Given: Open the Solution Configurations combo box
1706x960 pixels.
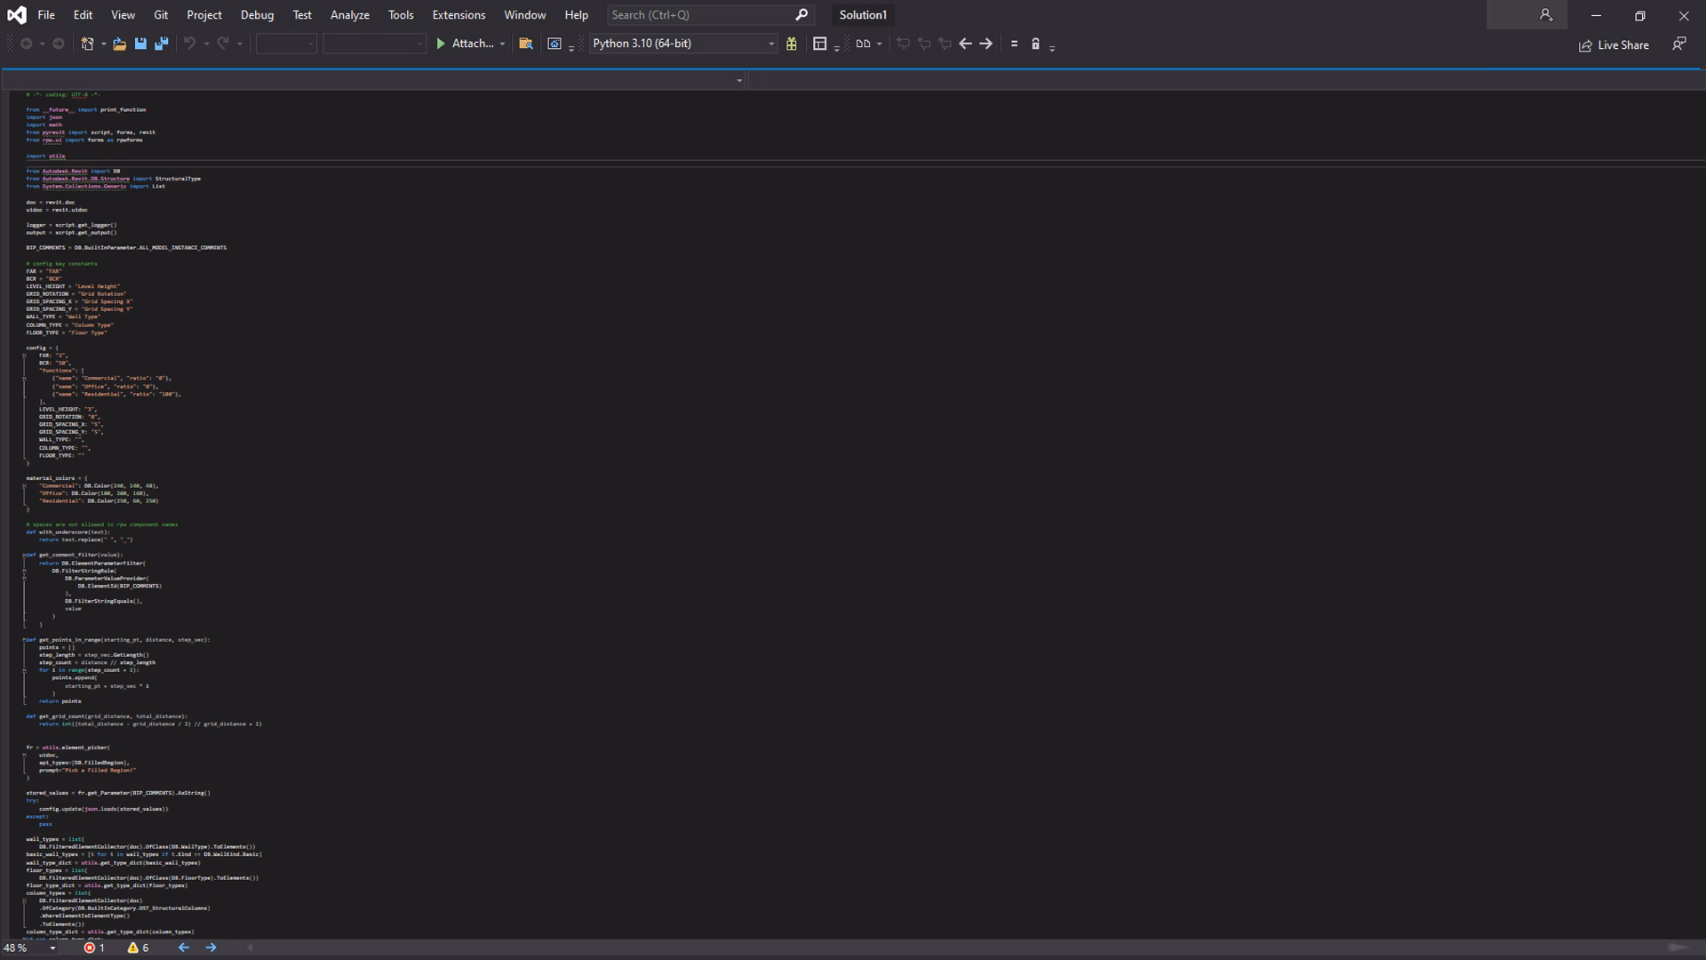Looking at the screenshot, I should (286, 44).
